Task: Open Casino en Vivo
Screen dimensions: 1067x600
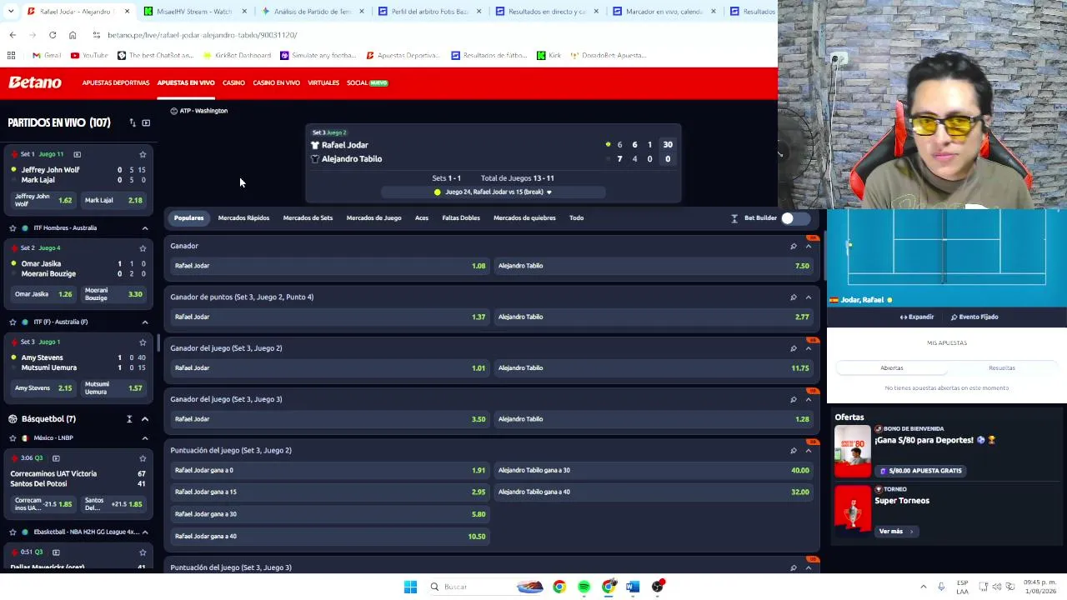Action: (x=276, y=82)
